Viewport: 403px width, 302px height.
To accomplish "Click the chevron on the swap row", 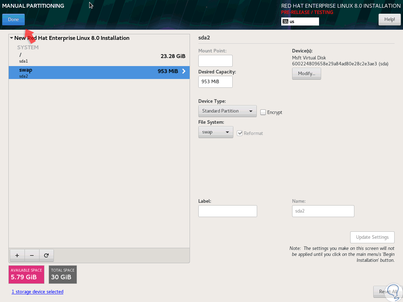I will [184, 71].
